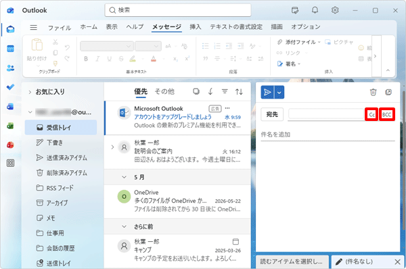Click the select-all messages icon

coord(196,91)
